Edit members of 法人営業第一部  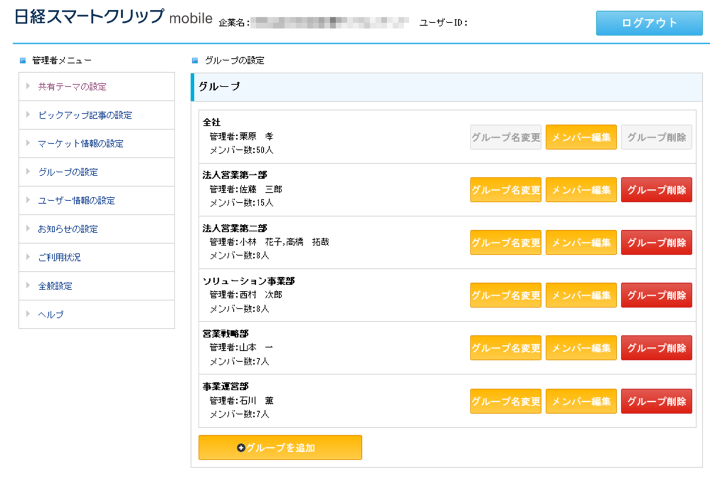click(581, 190)
